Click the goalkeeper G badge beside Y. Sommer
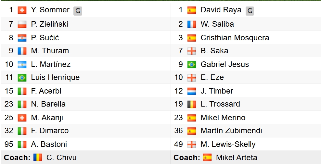Viewport: 321px width, 167px height. pos(78,11)
